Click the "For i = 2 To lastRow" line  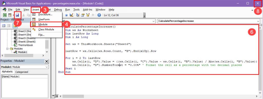click(83, 58)
